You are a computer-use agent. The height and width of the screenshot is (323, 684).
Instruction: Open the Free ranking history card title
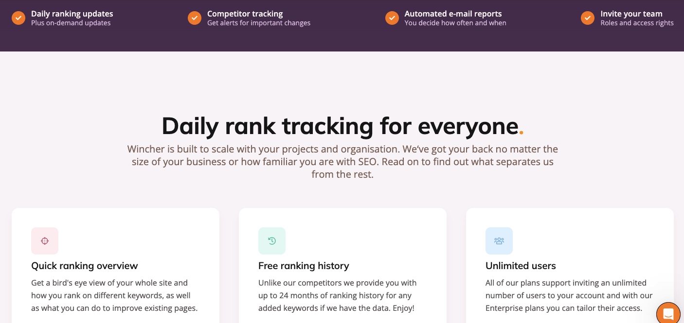[304, 266]
